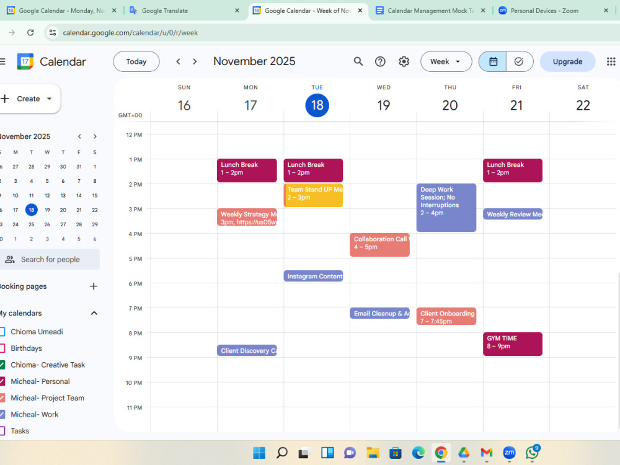
Task: Open Google Drive from the taskbar
Action: tap(464, 453)
